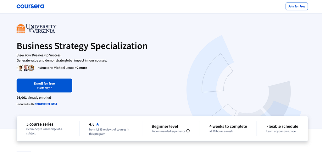Click the University of Virginia logo
Screen dimensions: 322x152
(x=36, y=29)
